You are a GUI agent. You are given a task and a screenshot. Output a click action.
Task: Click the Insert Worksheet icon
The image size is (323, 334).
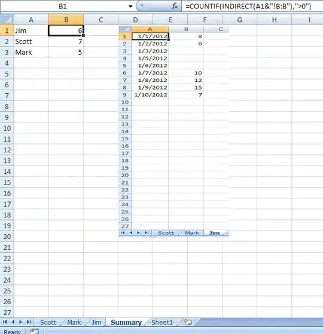(188, 322)
